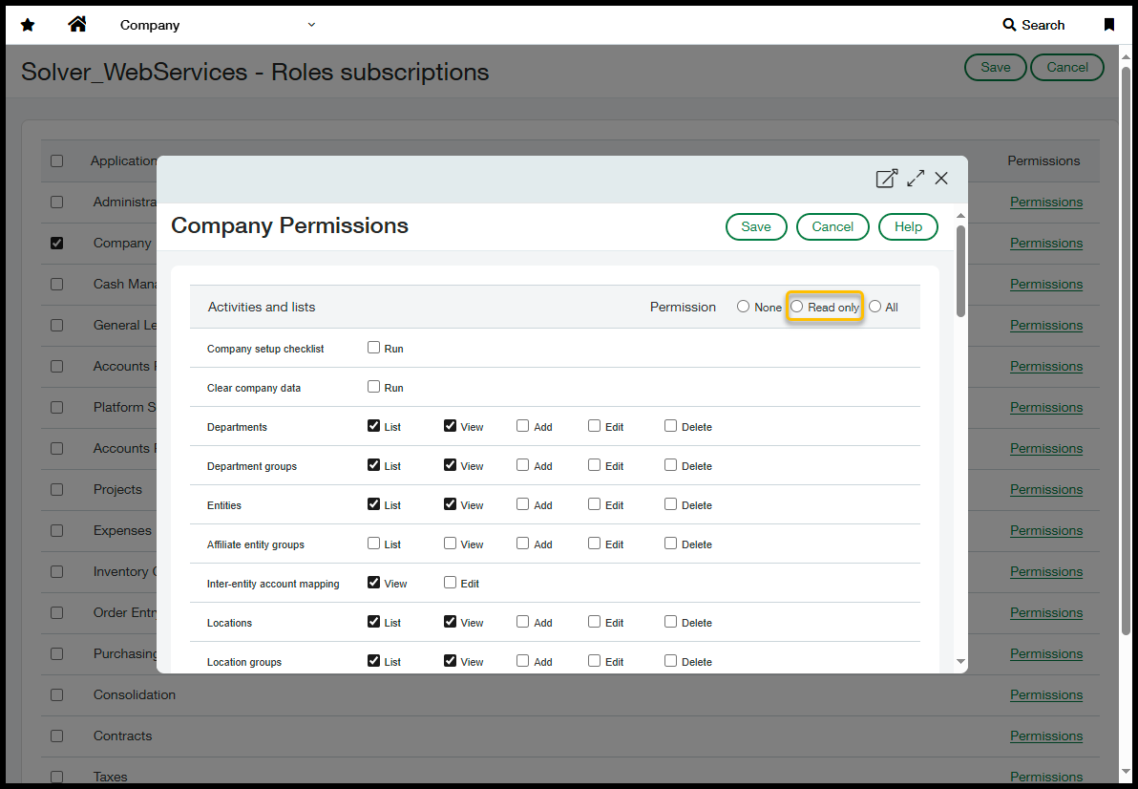Go to the Home icon
This screenshot has width=1138, height=789.
click(x=77, y=25)
